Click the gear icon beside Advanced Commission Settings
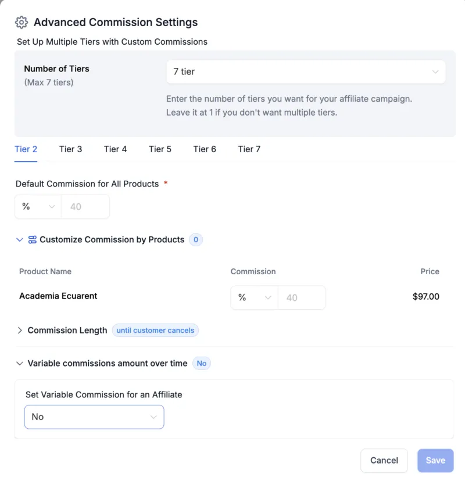Image resolution: width=465 pixels, height=481 pixels. pyautogui.click(x=22, y=23)
